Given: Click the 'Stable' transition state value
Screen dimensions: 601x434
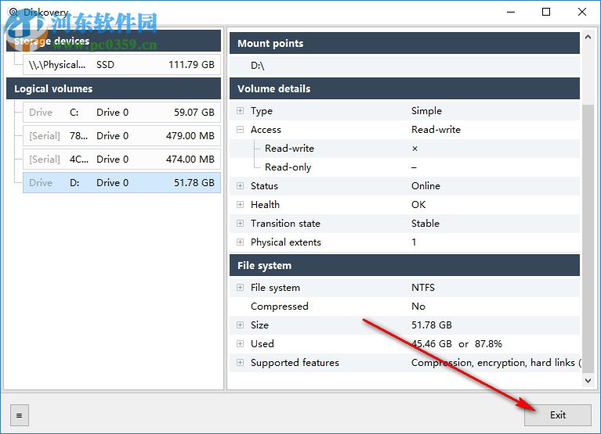Looking at the screenshot, I should click(x=425, y=224).
